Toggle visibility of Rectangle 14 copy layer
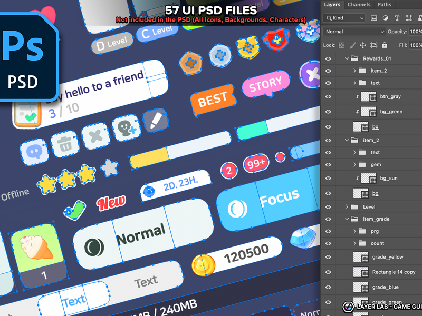422x316 pixels. click(328, 272)
